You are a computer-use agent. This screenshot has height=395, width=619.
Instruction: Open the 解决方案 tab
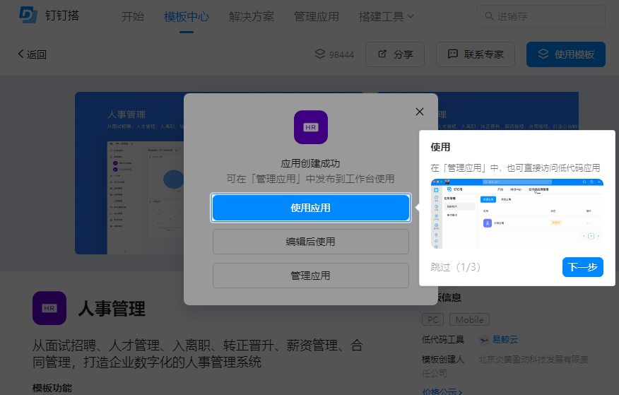[252, 16]
